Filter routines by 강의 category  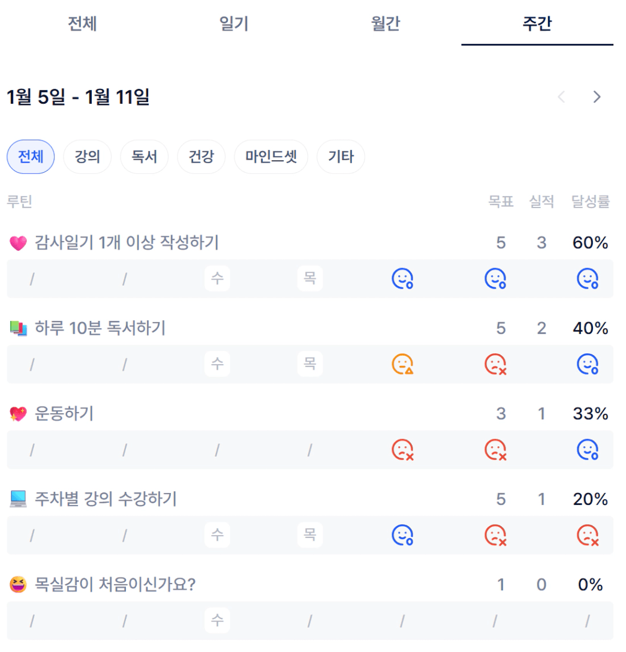pos(88,157)
